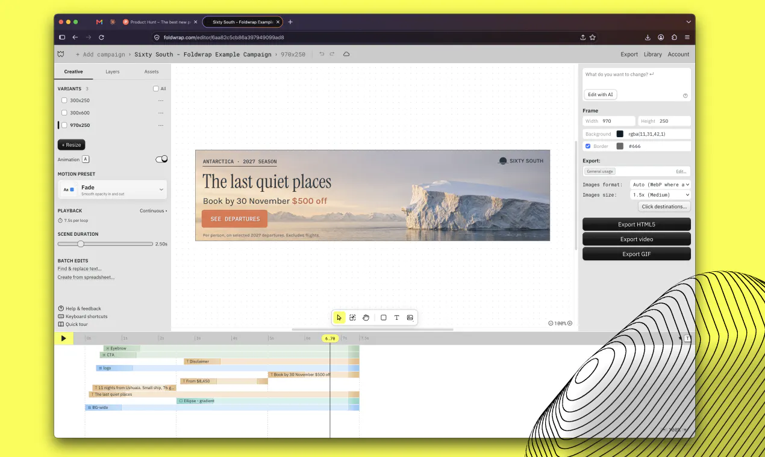Open Find & replace text link

tap(80, 269)
